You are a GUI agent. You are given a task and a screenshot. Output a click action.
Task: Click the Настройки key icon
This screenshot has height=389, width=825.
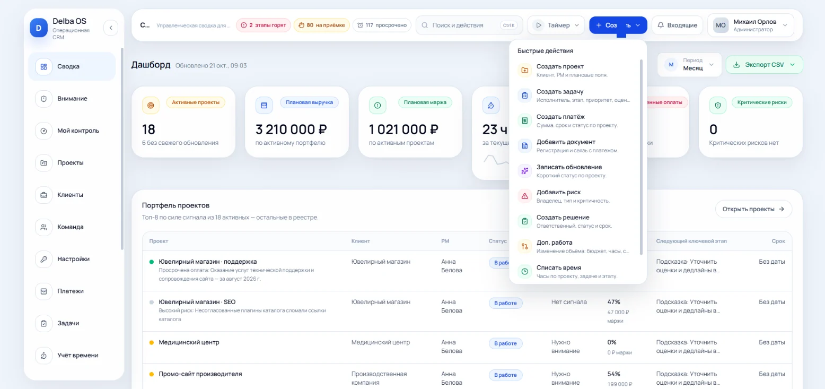(x=43, y=259)
